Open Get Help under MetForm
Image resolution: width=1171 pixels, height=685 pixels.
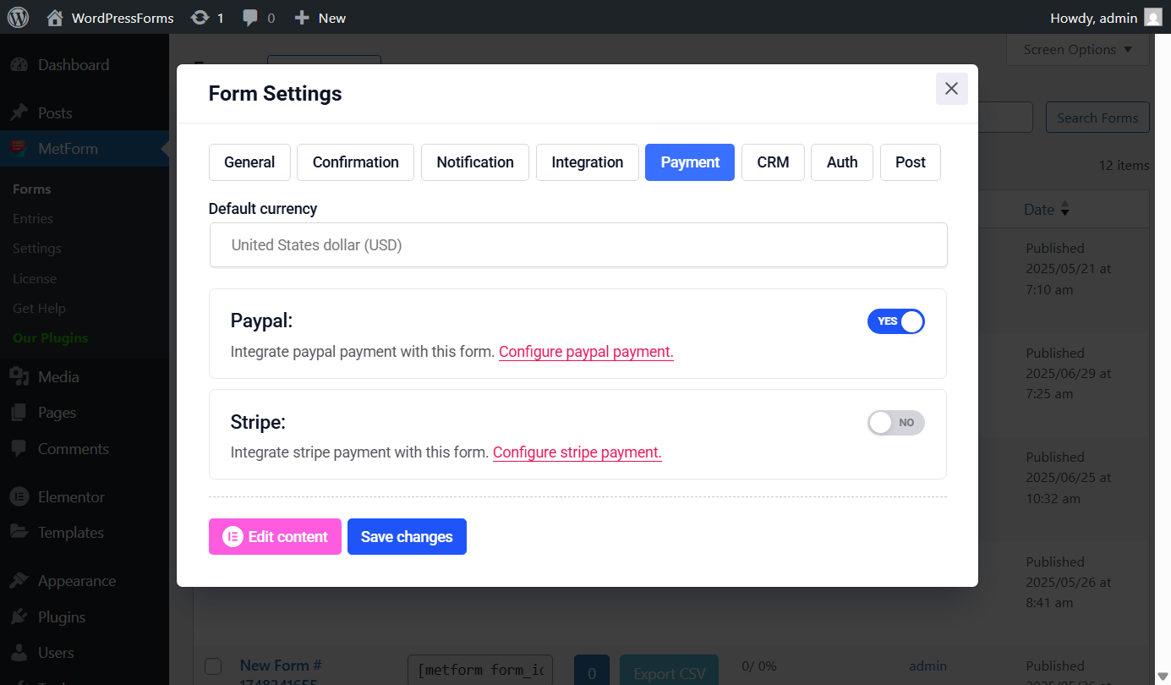pyautogui.click(x=39, y=309)
